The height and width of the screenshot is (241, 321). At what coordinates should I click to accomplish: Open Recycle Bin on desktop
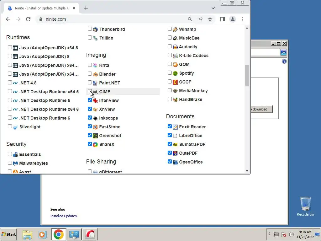pos(305,206)
